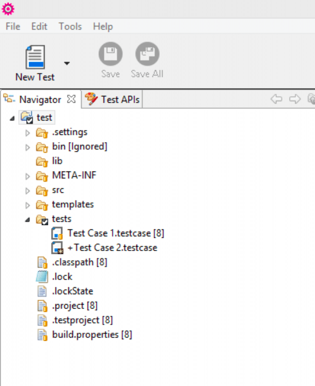Open the Help menu

[103, 26]
